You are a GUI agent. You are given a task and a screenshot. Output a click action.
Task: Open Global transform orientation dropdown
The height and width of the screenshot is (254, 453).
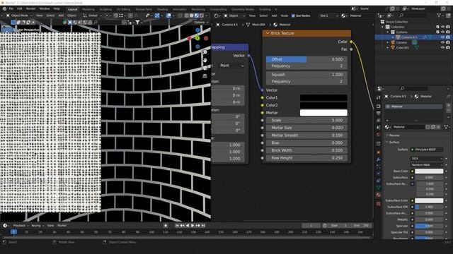pyautogui.click(x=92, y=16)
